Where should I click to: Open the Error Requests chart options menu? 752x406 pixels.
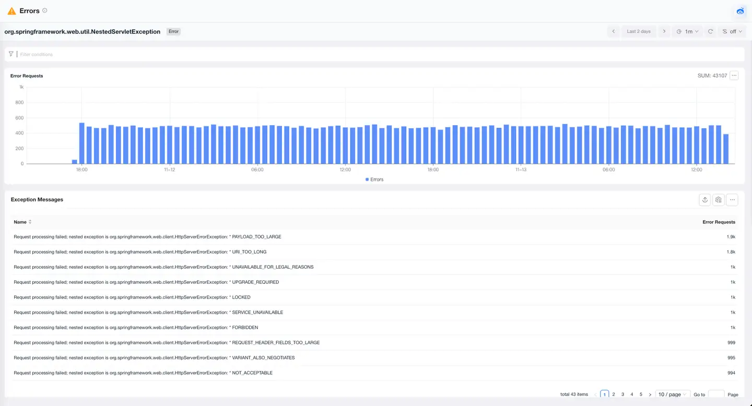[x=734, y=76]
